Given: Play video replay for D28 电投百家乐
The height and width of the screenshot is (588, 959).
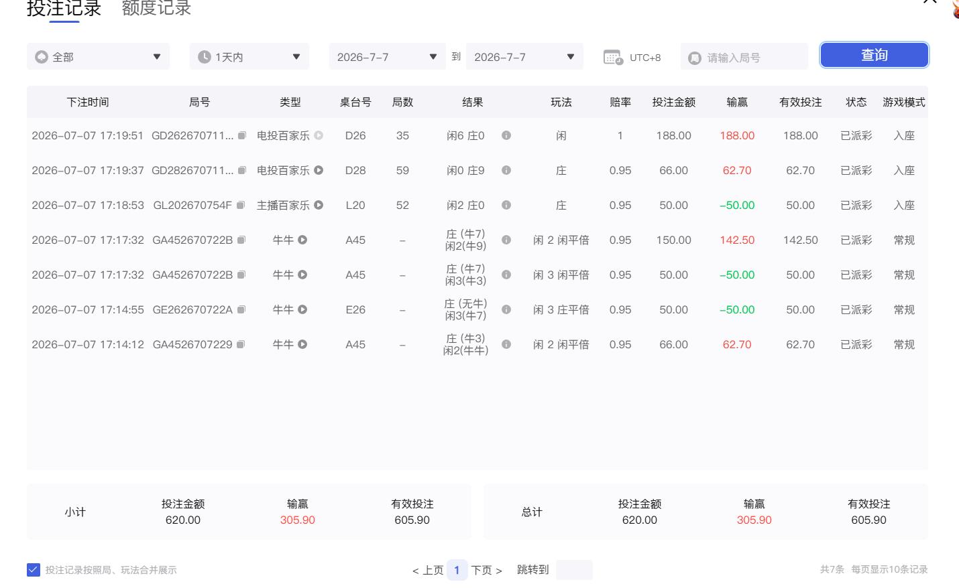Looking at the screenshot, I should 319,170.
